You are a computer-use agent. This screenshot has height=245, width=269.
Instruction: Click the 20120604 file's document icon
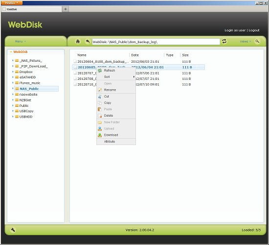tap(75, 61)
